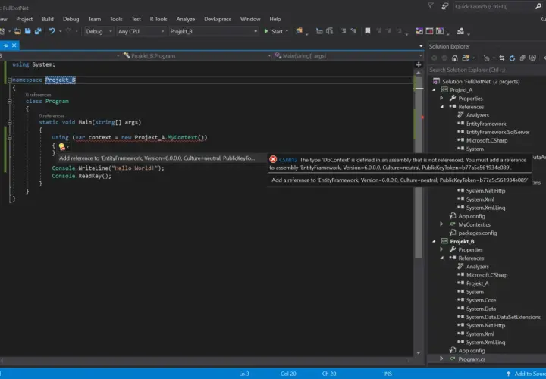The height and width of the screenshot is (379, 546).
Task: Click the pin icon on document tab
Action: click(5, 45)
